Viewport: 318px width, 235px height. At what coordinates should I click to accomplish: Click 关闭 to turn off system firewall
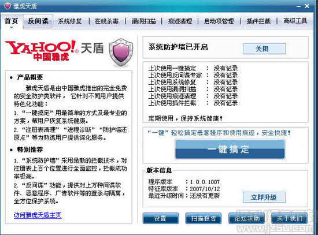264,49
